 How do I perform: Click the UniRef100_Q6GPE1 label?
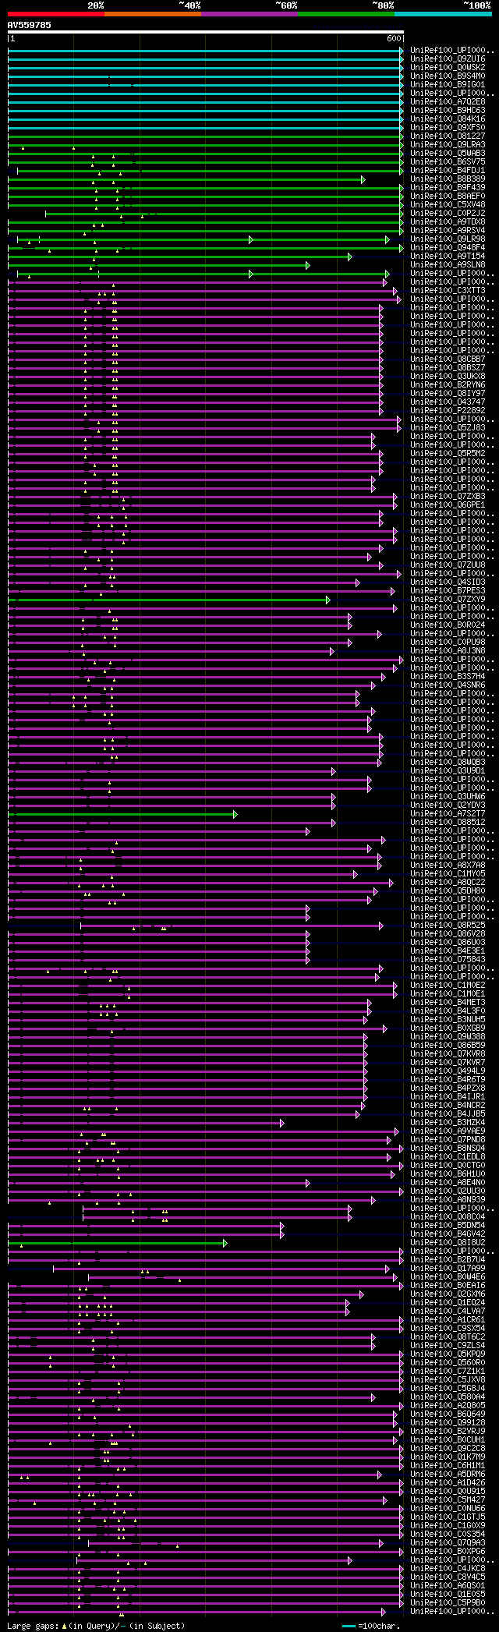448,505
